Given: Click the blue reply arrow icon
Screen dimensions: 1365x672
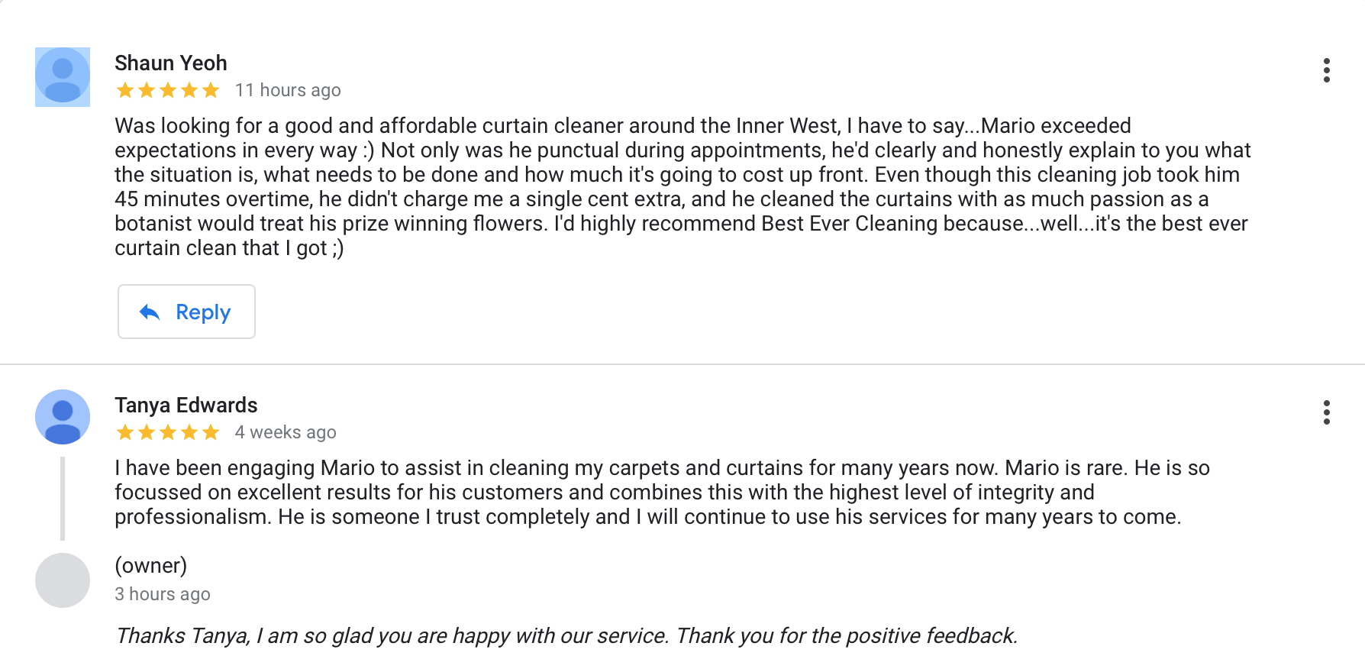Looking at the screenshot, I should 150,312.
